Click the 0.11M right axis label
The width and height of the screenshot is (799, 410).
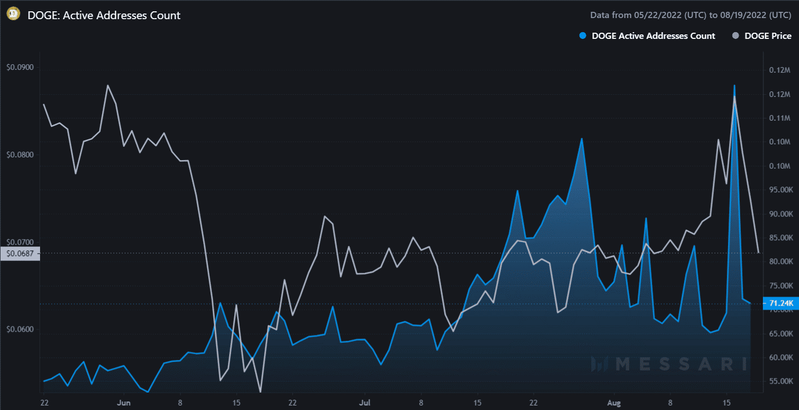pos(780,118)
